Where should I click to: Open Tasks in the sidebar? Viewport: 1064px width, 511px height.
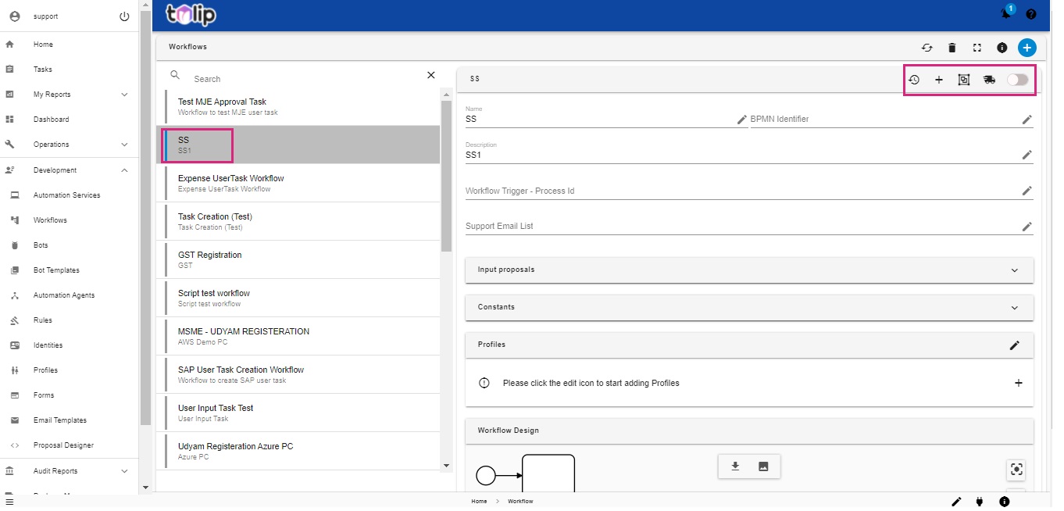coord(69,70)
